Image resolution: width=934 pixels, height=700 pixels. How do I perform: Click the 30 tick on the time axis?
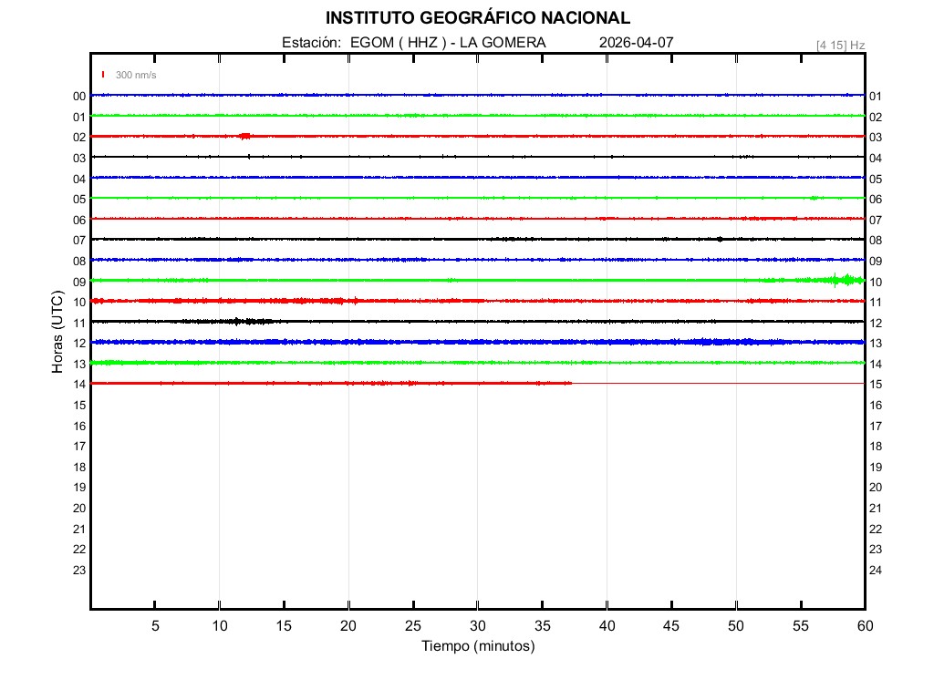coord(477,626)
